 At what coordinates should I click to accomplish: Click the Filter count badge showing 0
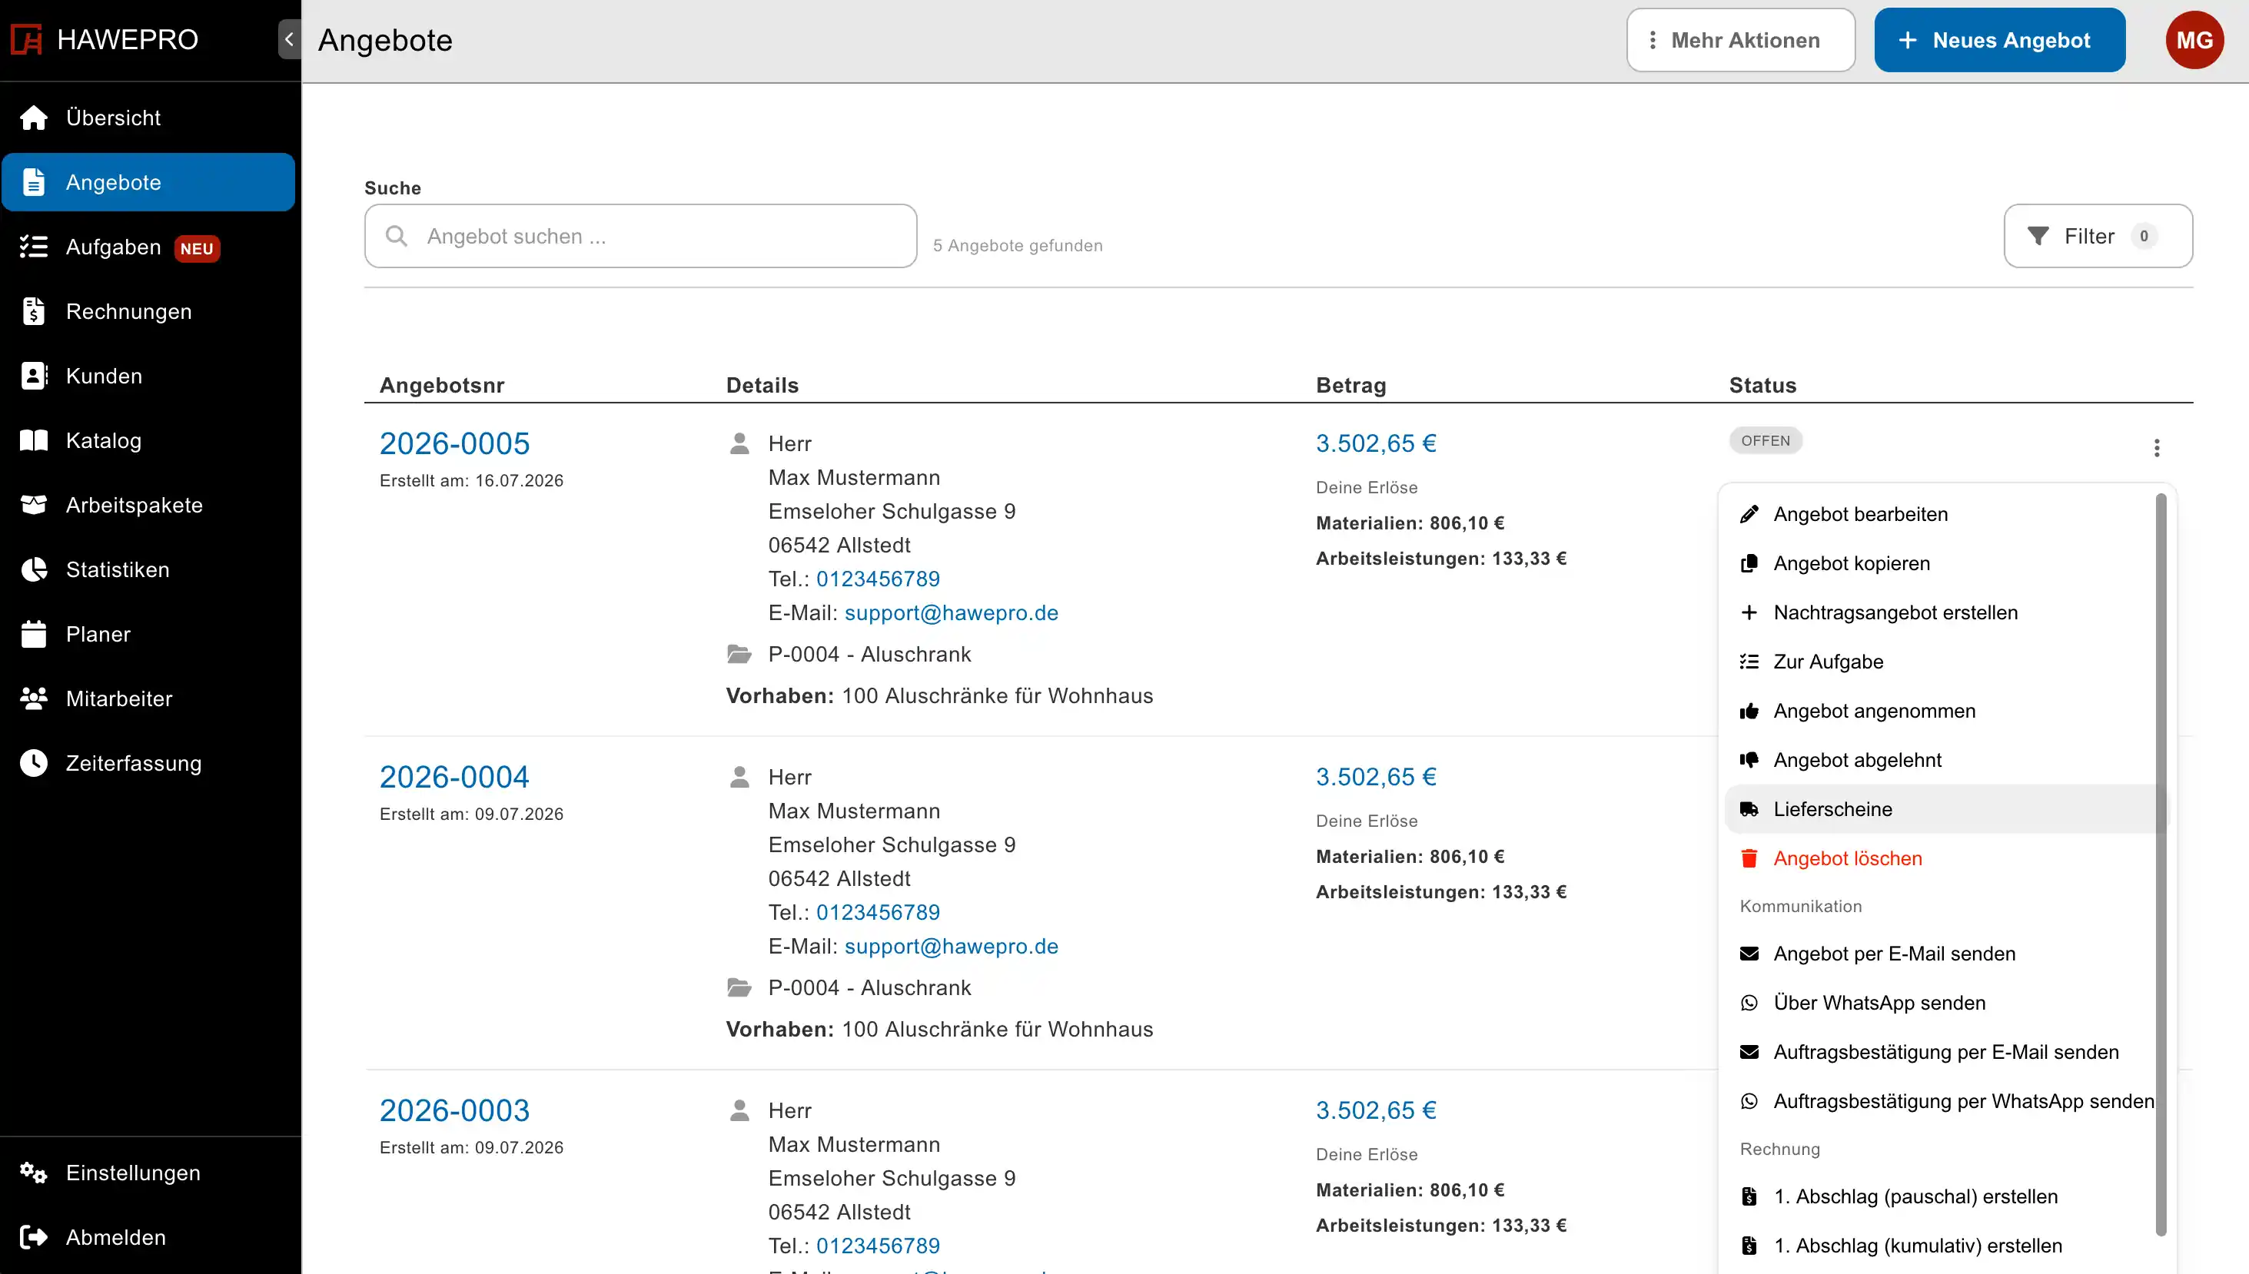coord(2144,236)
